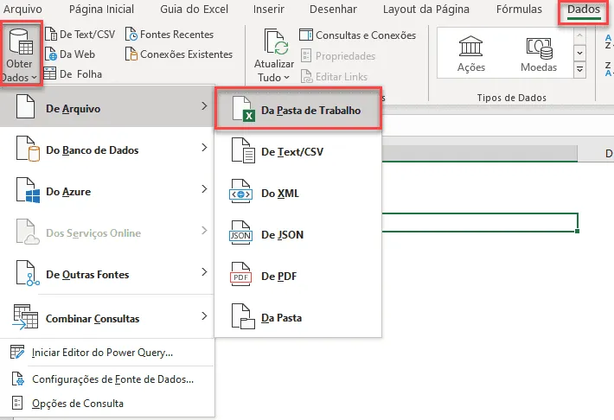Expand the Do Banco de Dados chevron

pyautogui.click(x=204, y=148)
